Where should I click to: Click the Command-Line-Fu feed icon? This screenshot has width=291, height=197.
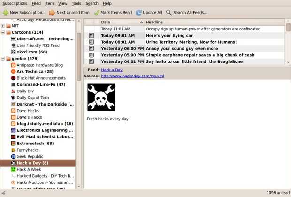coord(13,84)
